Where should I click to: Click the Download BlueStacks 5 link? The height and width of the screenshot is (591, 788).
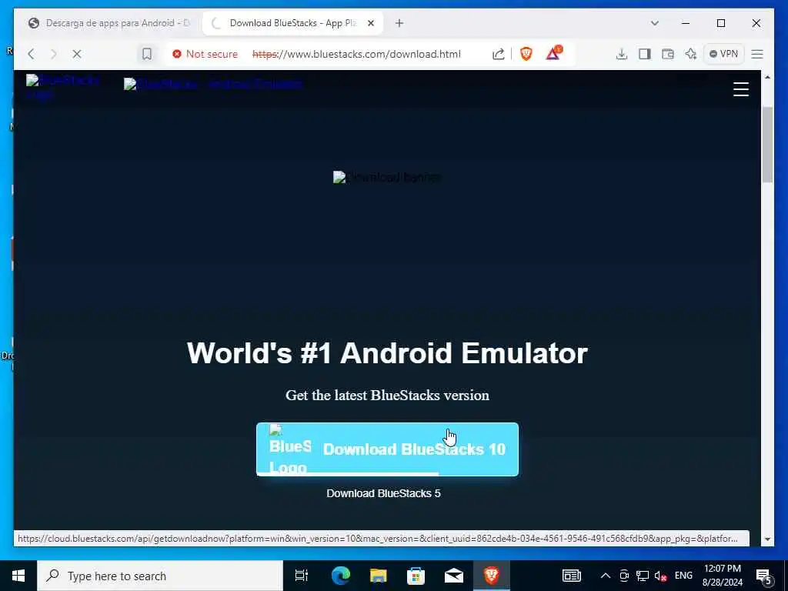coord(383,493)
